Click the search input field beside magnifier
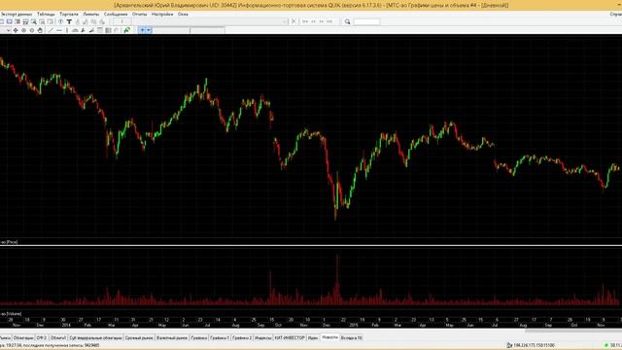The height and width of the screenshot is (350, 622). pos(367,21)
